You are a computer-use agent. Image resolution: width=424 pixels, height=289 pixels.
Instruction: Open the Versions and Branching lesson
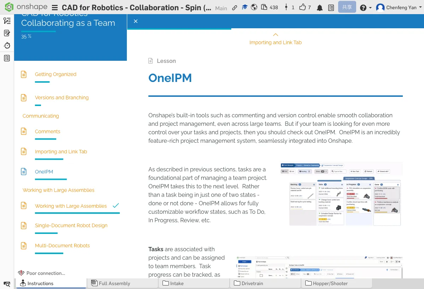(61, 98)
